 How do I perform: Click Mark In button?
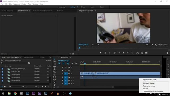(x=105, y=53)
